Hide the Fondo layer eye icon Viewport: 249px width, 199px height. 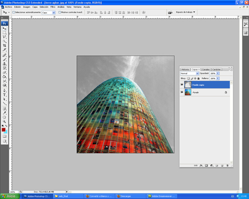point(182,92)
